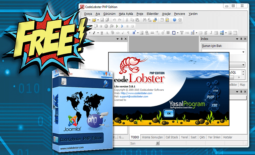Click the save all icon
Screen dimensions: 255x155
point(107,20)
